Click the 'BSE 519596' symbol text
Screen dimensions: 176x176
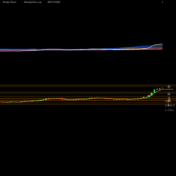point(54,2)
